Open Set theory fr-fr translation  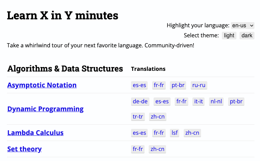(x=138, y=149)
